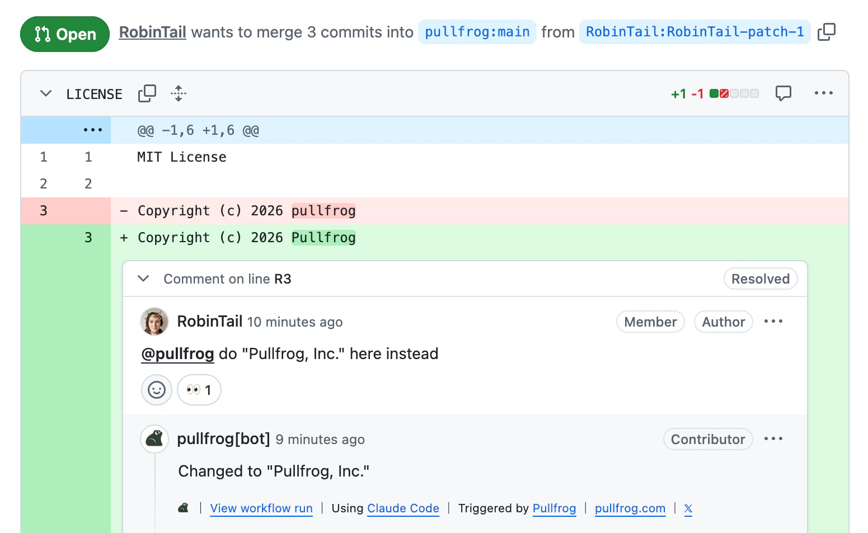Image resolution: width=868 pixels, height=533 pixels.
Task: Open Claude Code link
Action: (403, 508)
